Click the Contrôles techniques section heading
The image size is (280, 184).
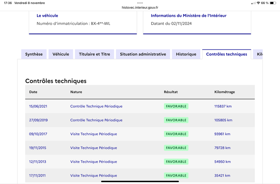pos(56,81)
